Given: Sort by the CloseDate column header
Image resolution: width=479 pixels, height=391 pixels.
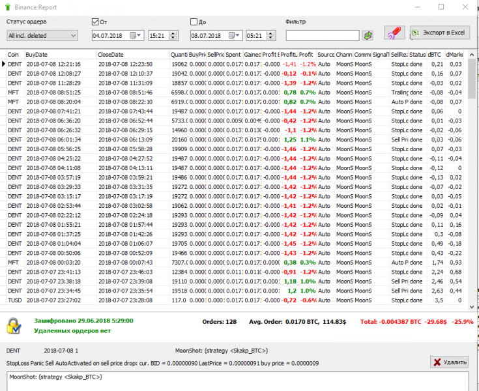Looking at the screenshot, I should (133, 54).
